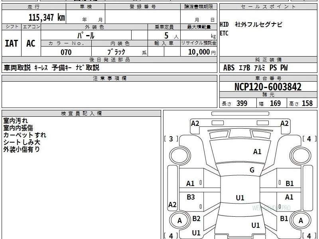Click the mileage value 115,347 km
This screenshot has height=239, width=319.
(47, 18)
